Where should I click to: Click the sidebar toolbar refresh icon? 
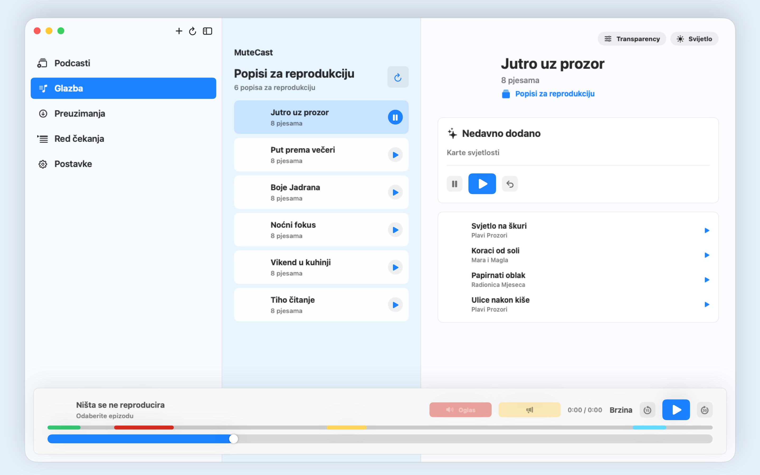[193, 31]
